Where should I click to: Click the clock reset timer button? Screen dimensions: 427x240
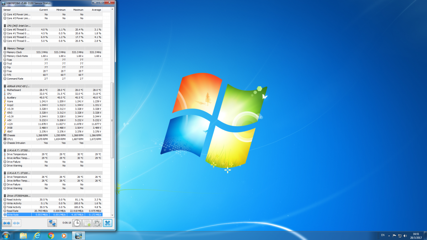(77, 223)
